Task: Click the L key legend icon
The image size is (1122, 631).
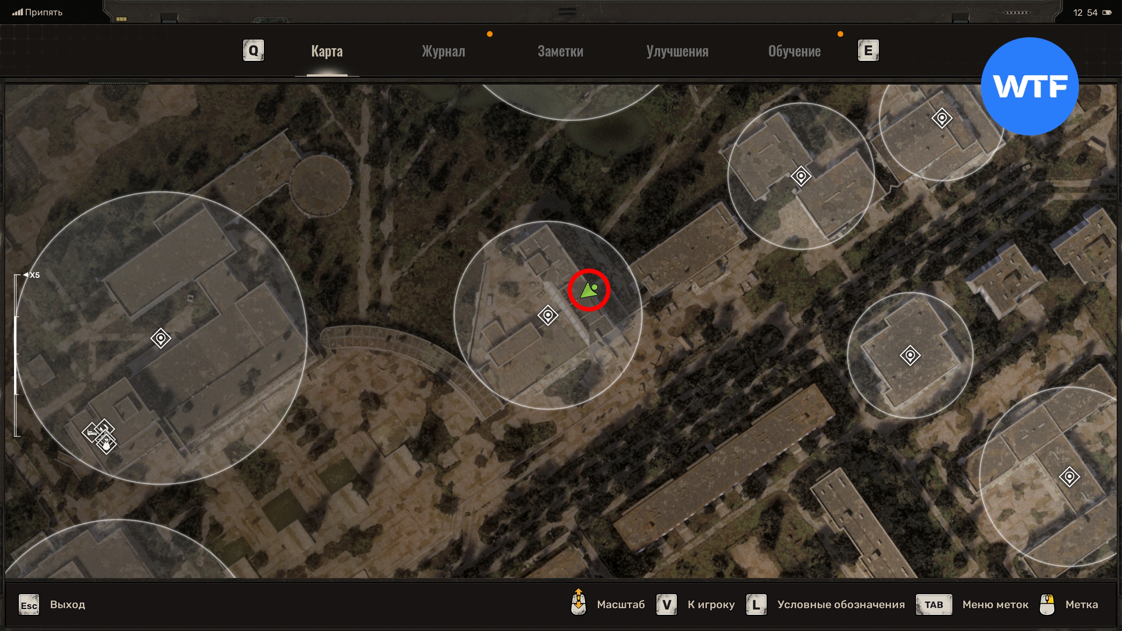Action: [756, 605]
